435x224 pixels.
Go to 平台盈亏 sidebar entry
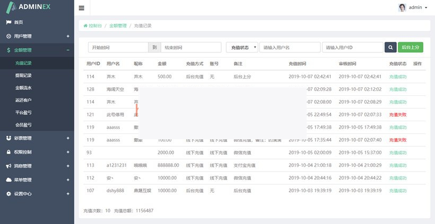coord(23,112)
